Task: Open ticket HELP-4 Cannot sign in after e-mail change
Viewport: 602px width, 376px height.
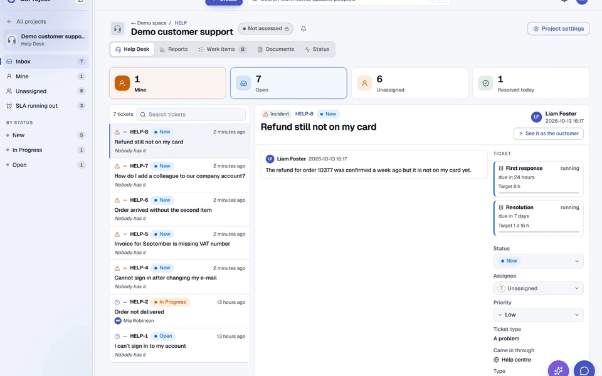Action: (x=180, y=277)
